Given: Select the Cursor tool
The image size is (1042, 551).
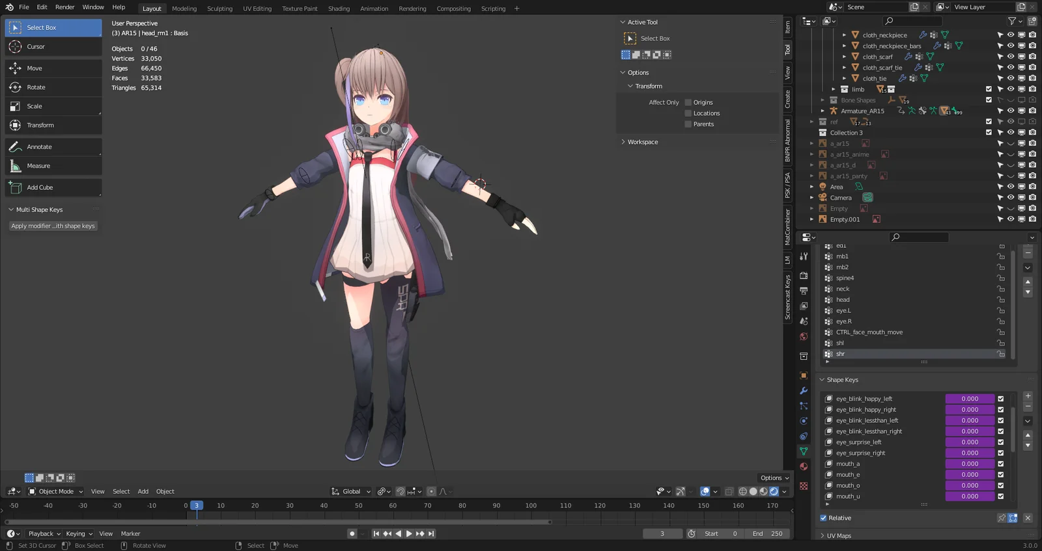Looking at the screenshot, I should pyautogui.click(x=53, y=47).
